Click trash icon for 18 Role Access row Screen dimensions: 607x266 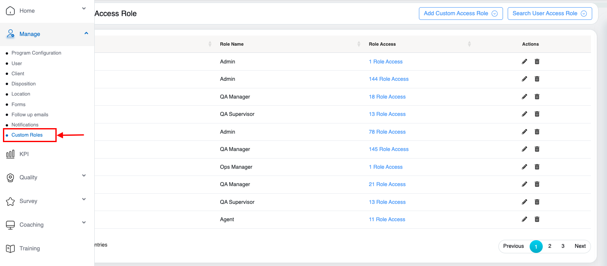[537, 96]
